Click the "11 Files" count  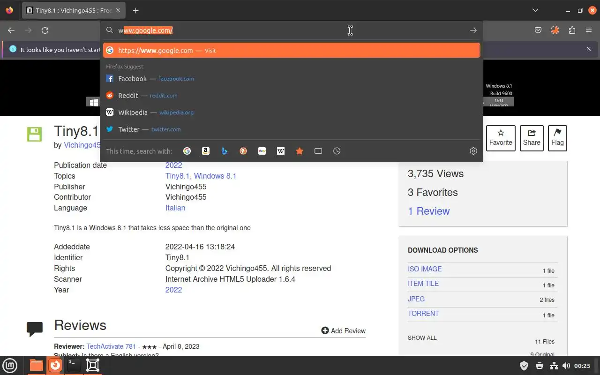pyautogui.click(x=545, y=342)
